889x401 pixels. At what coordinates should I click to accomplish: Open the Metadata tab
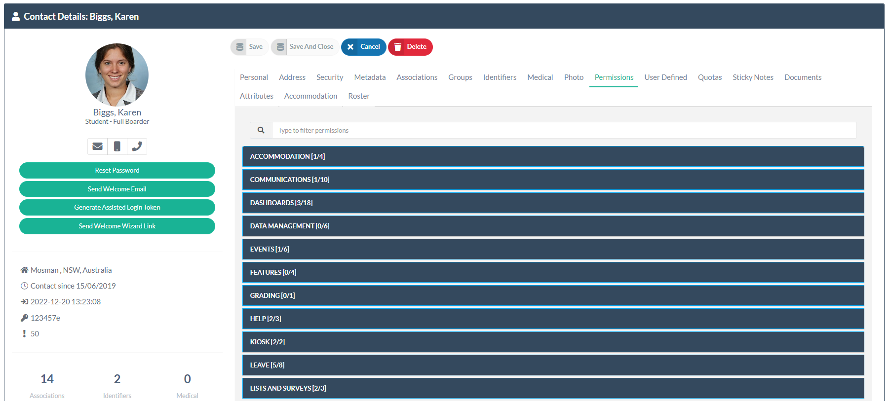pos(370,77)
